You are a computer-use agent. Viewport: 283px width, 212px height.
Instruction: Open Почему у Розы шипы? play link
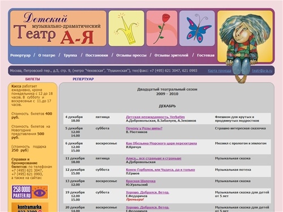point(144,128)
